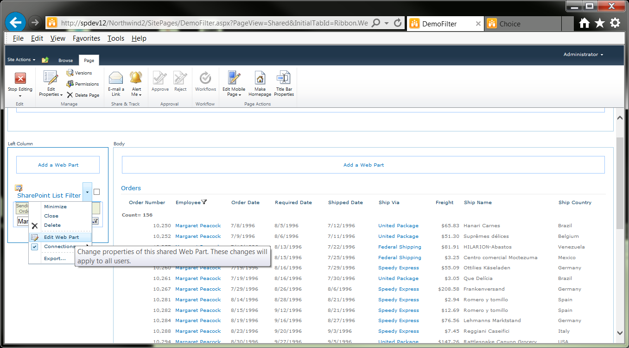Click Delete Page in the ribbon
Viewport: 629px width, 348px height.
pyautogui.click(x=83, y=95)
